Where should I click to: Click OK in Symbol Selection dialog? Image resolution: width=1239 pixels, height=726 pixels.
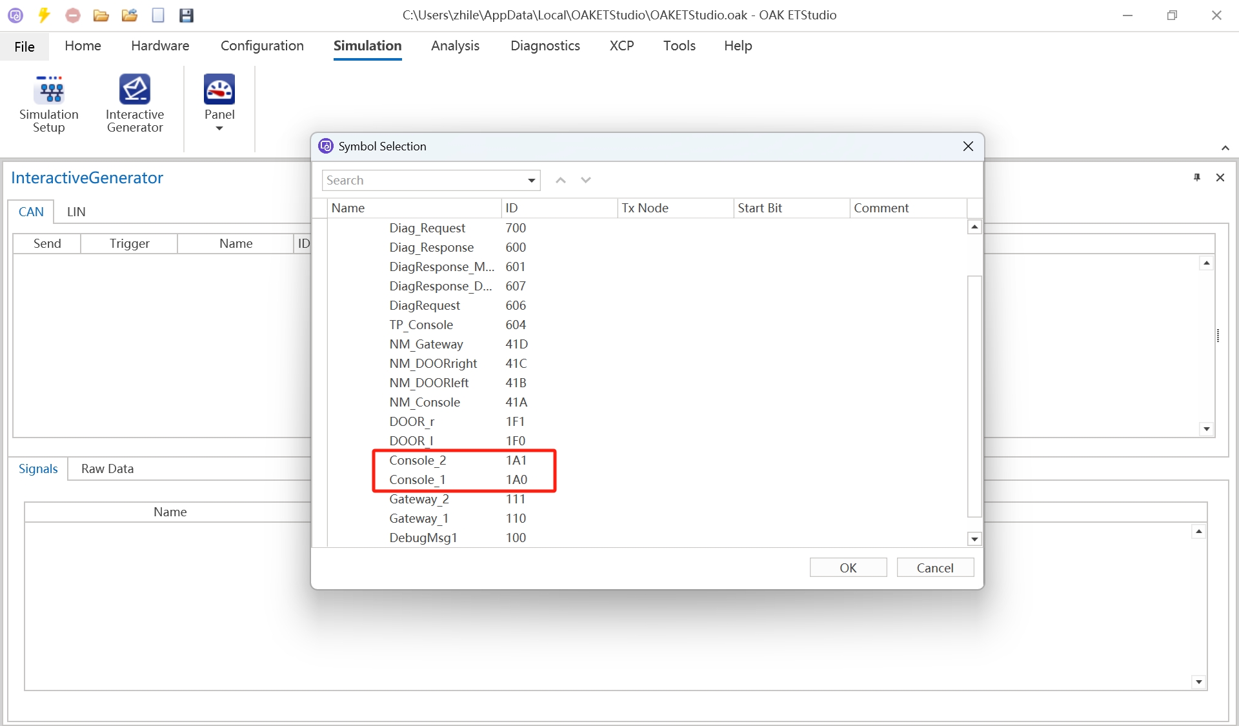[x=848, y=567]
